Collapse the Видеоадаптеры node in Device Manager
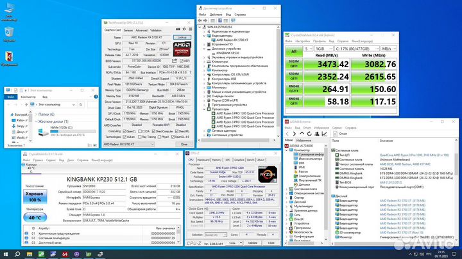The height and width of the screenshot is (259, 462). (x=204, y=36)
